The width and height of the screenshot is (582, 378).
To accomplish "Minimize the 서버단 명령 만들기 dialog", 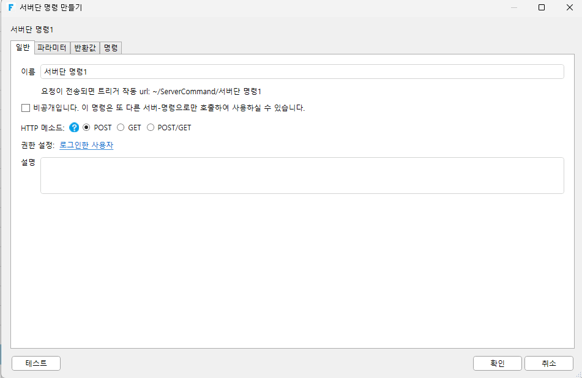I will tap(514, 7).
